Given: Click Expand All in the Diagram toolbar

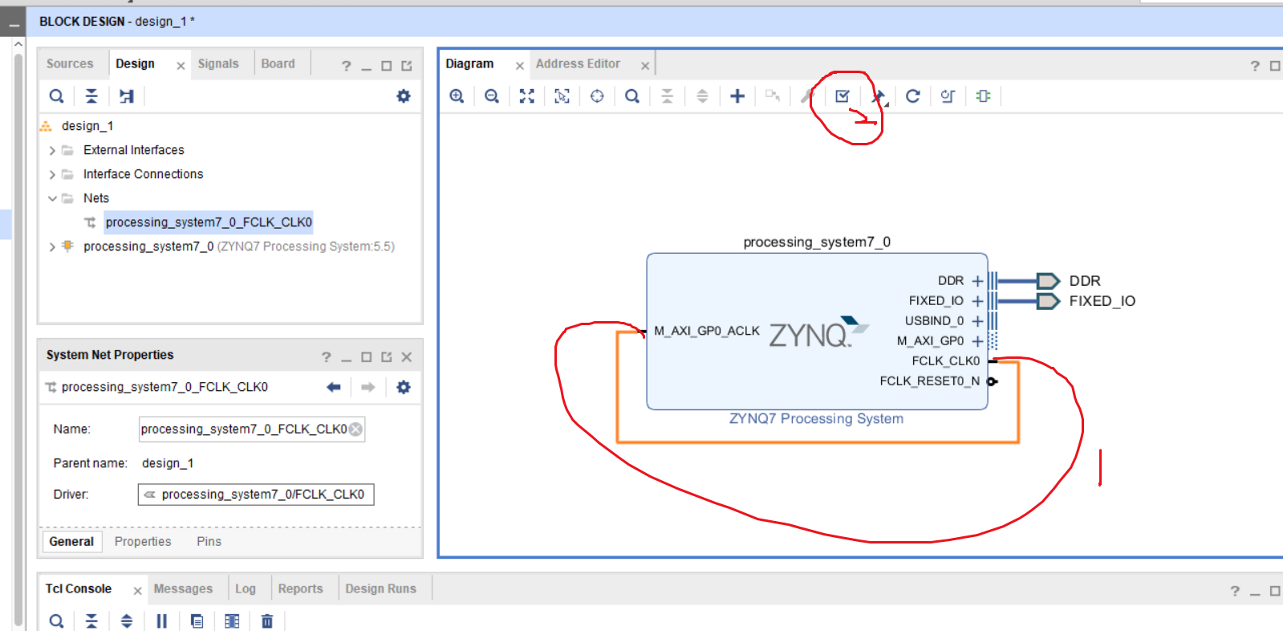Looking at the screenshot, I should [x=702, y=96].
